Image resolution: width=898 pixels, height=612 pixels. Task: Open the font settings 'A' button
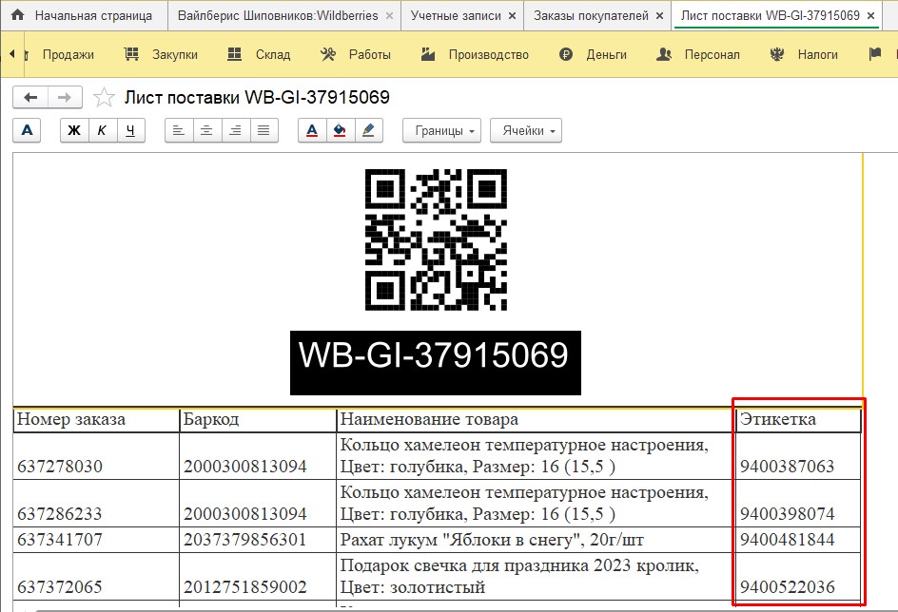coord(27,130)
